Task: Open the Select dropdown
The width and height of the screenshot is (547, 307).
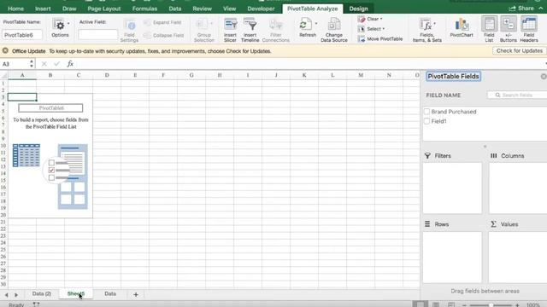Action: point(371,29)
